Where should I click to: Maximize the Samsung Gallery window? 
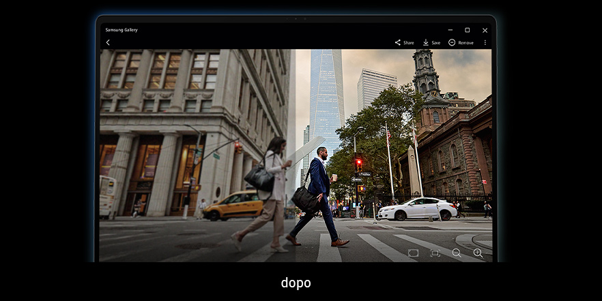pos(468,30)
